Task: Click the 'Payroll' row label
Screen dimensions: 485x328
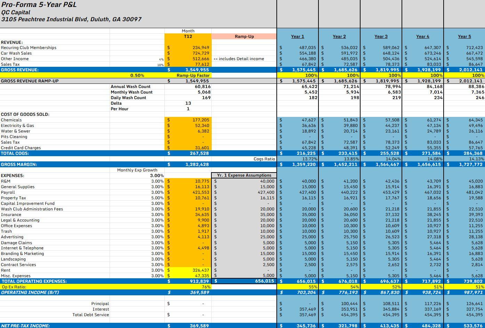Action: tap(8, 192)
